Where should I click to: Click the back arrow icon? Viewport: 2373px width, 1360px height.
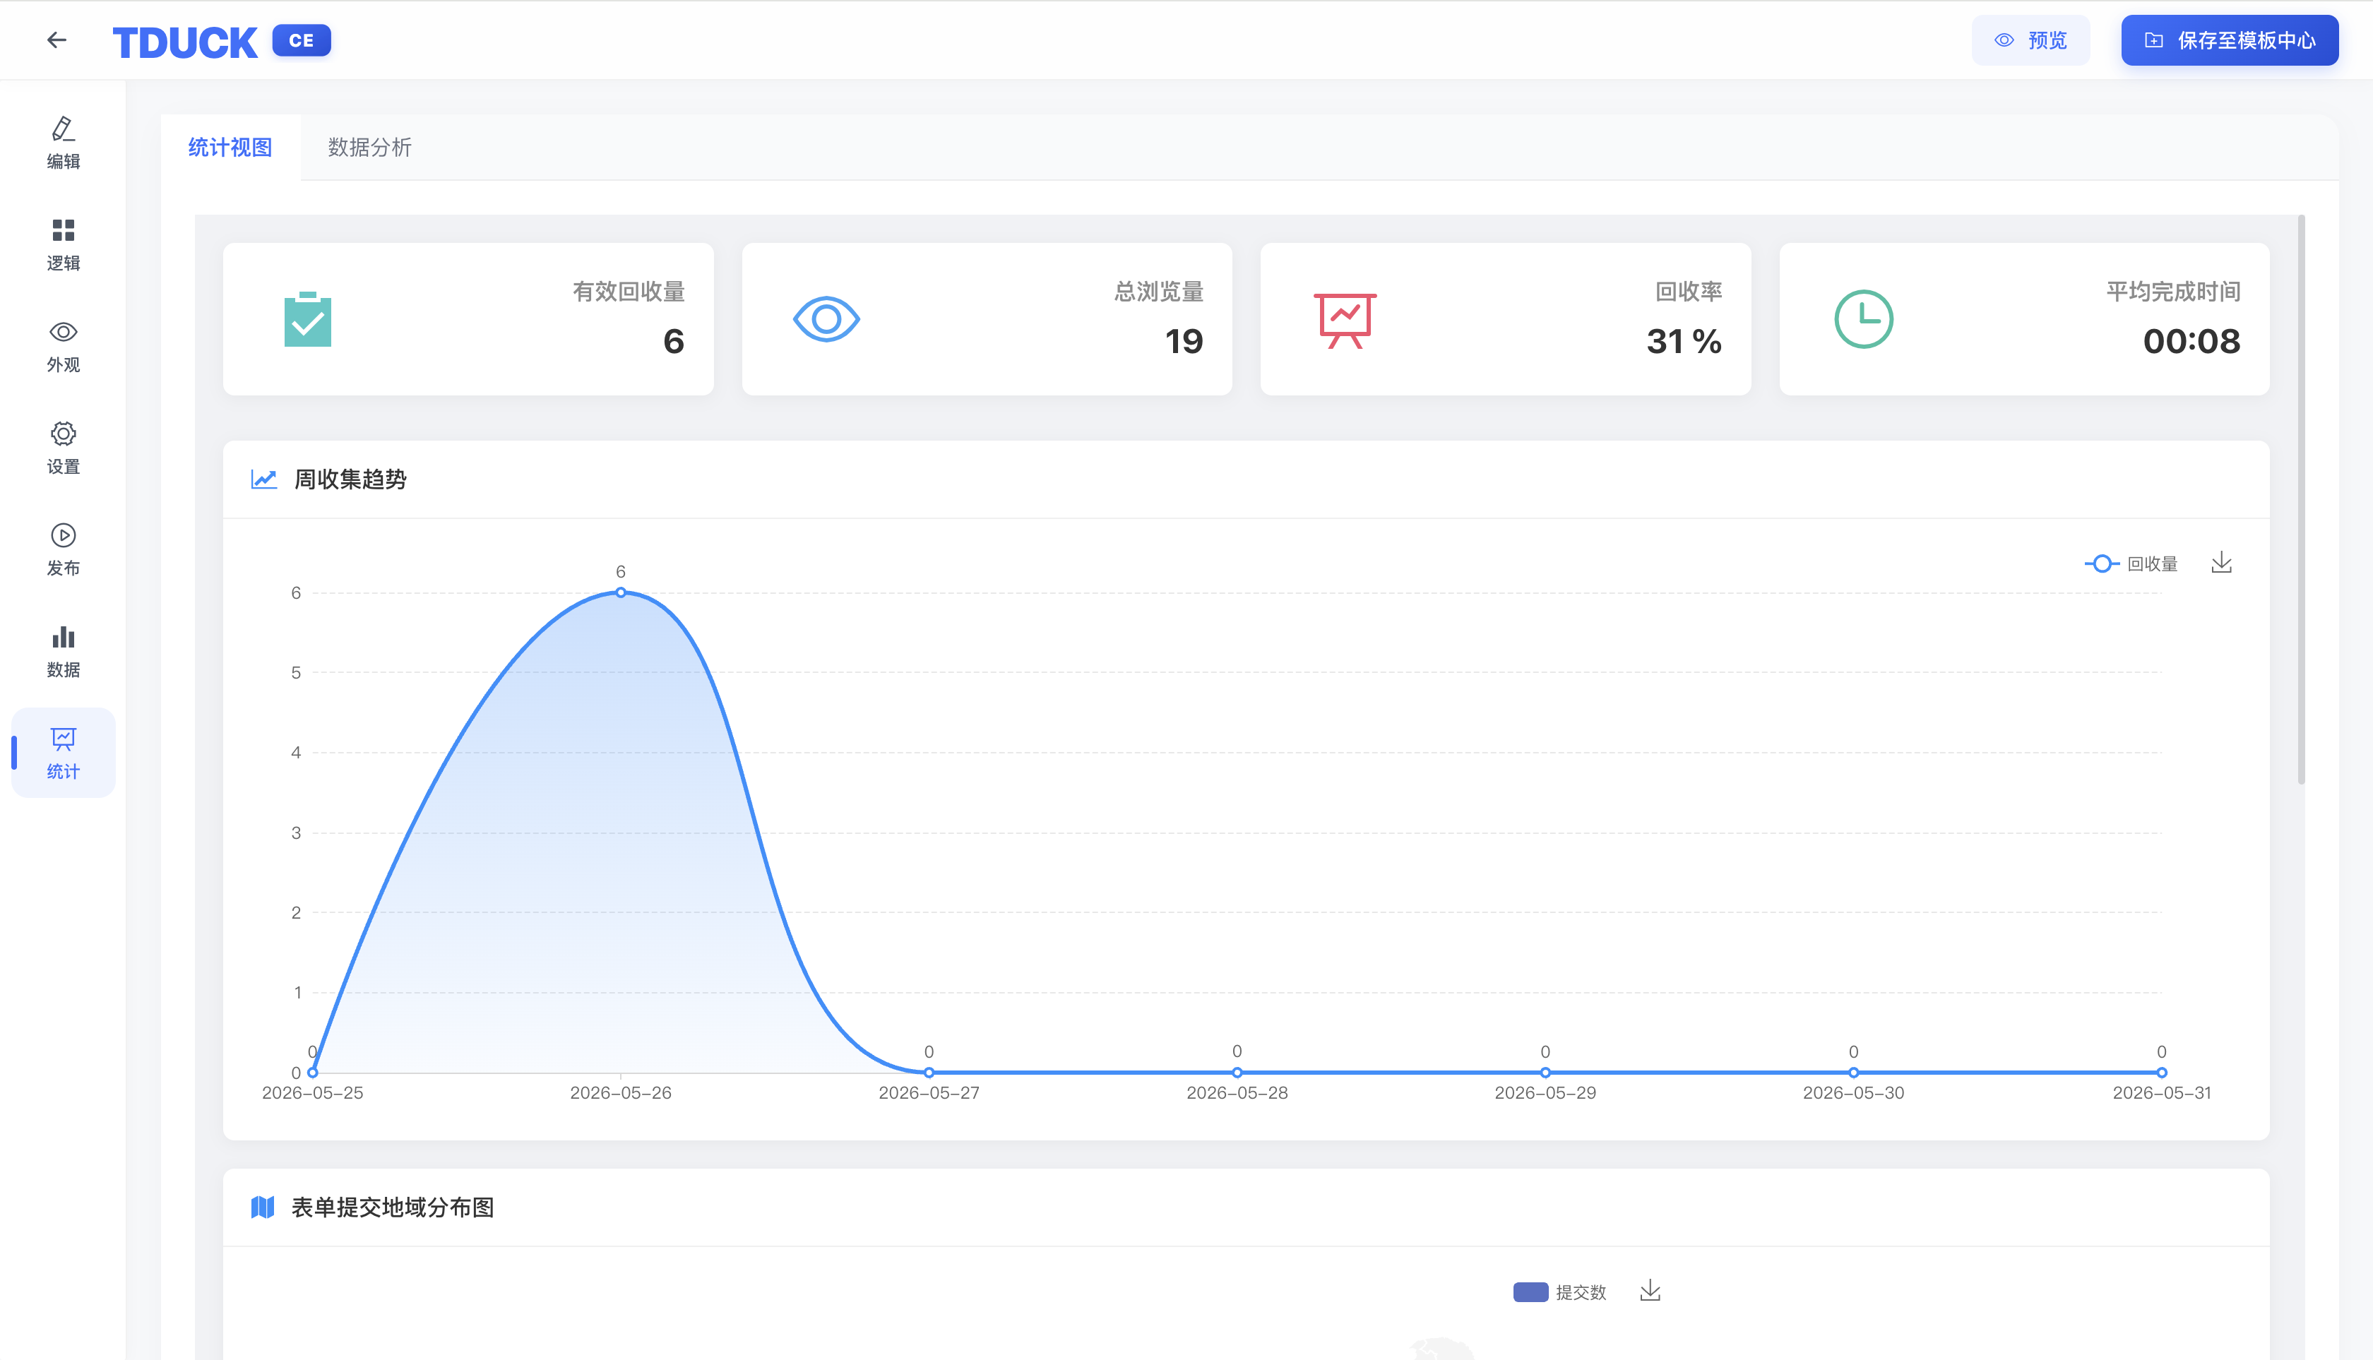(57, 40)
